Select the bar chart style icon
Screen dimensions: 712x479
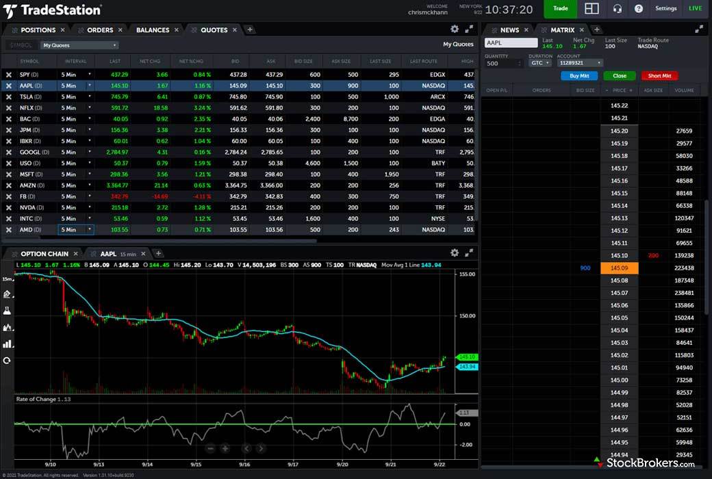8,344
